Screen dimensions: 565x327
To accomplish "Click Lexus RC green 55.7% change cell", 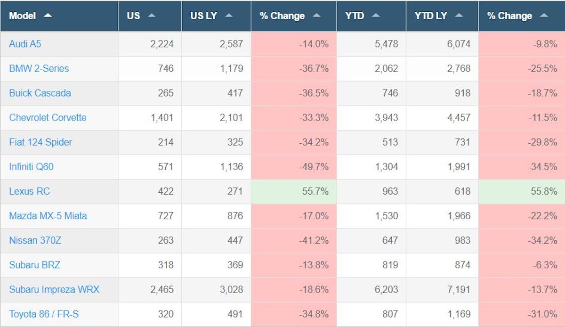I will point(294,191).
